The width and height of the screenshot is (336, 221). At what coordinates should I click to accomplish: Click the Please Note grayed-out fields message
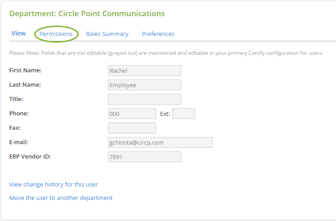tap(166, 53)
